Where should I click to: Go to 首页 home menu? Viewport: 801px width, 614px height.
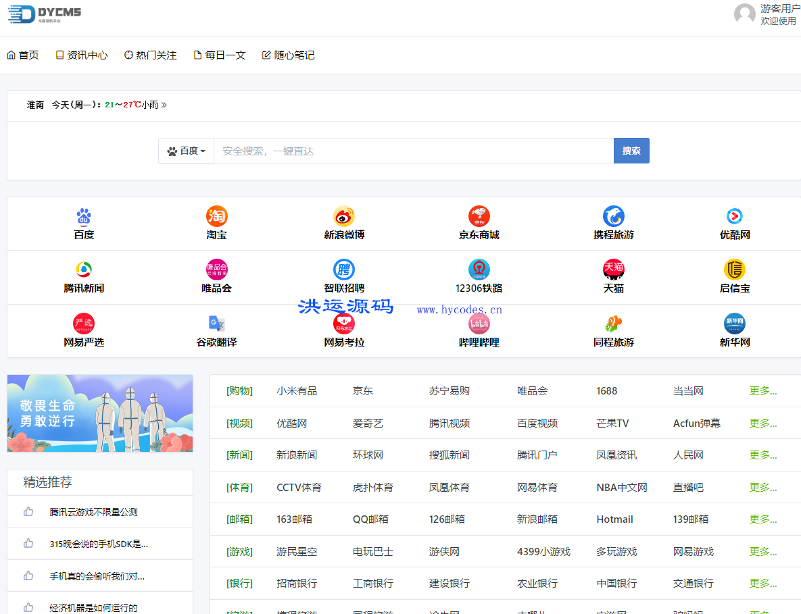pyautogui.click(x=23, y=55)
